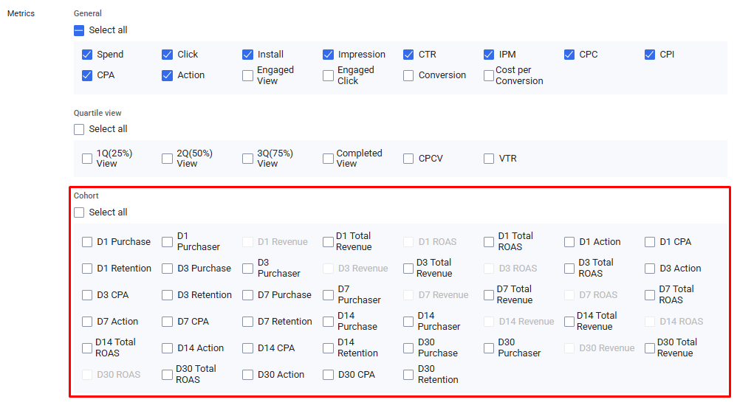Uncheck the Spend metric checkbox

pos(87,55)
